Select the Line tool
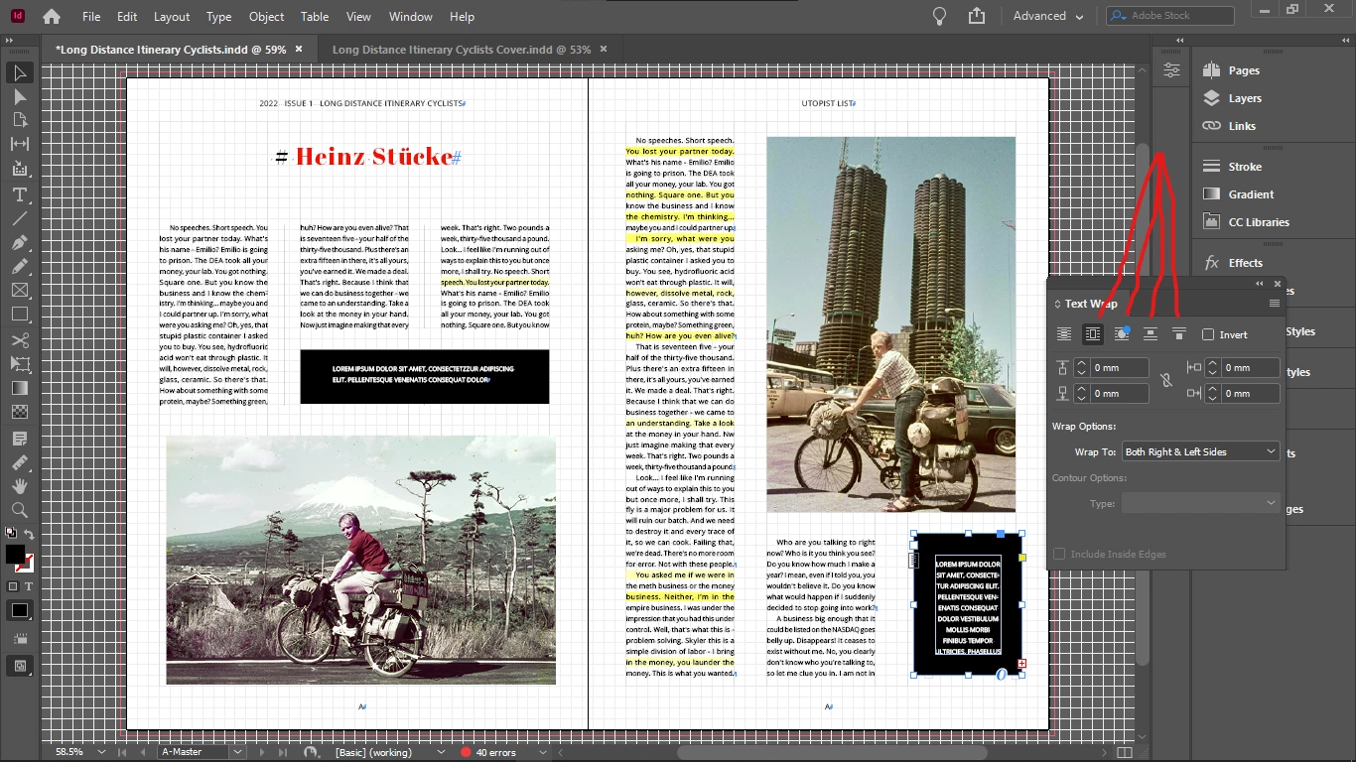This screenshot has height=762, width=1356. click(x=20, y=218)
